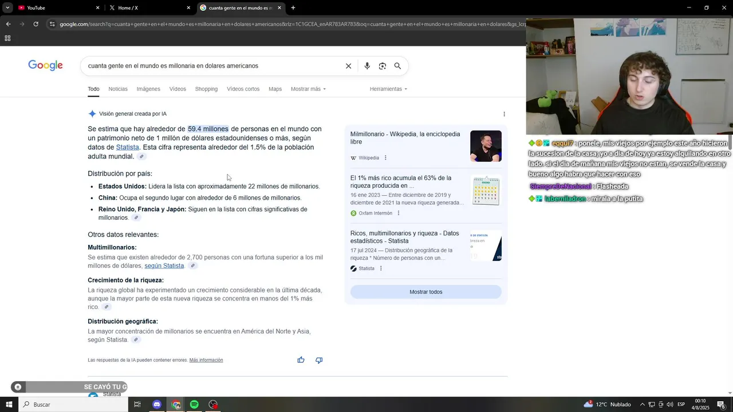Screen dimensions: 733x412
Task: Open Google Lens image search
Action: tap(383, 66)
